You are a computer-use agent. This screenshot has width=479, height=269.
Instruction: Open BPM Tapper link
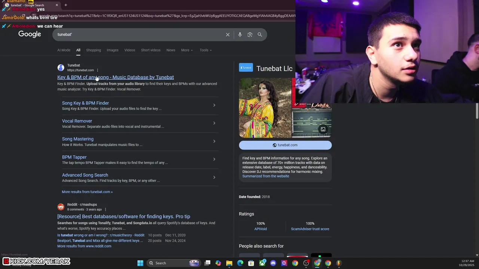[x=74, y=157]
